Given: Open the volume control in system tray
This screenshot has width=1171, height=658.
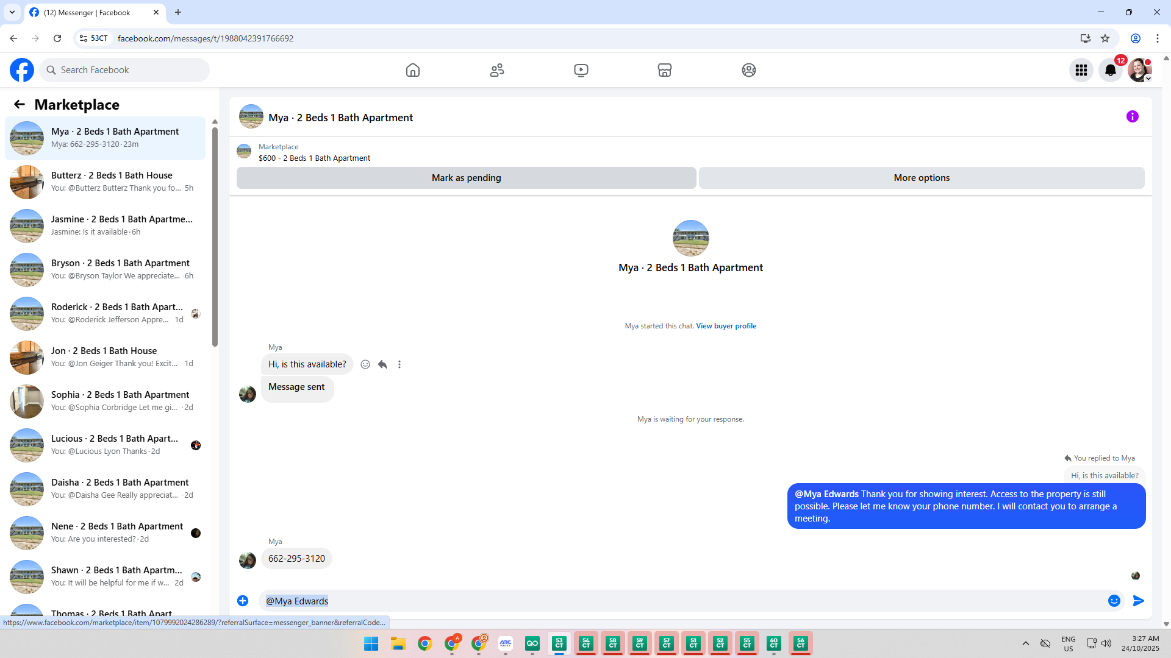Looking at the screenshot, I should click(x=1106, y=643).
